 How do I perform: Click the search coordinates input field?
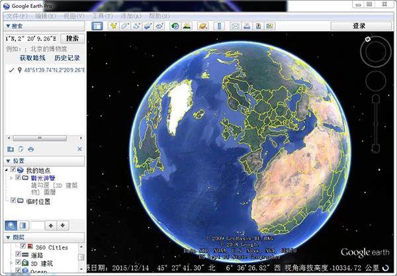31,38
